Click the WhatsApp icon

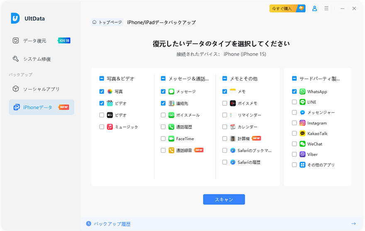pyautogui.click(x=302, y=92)
